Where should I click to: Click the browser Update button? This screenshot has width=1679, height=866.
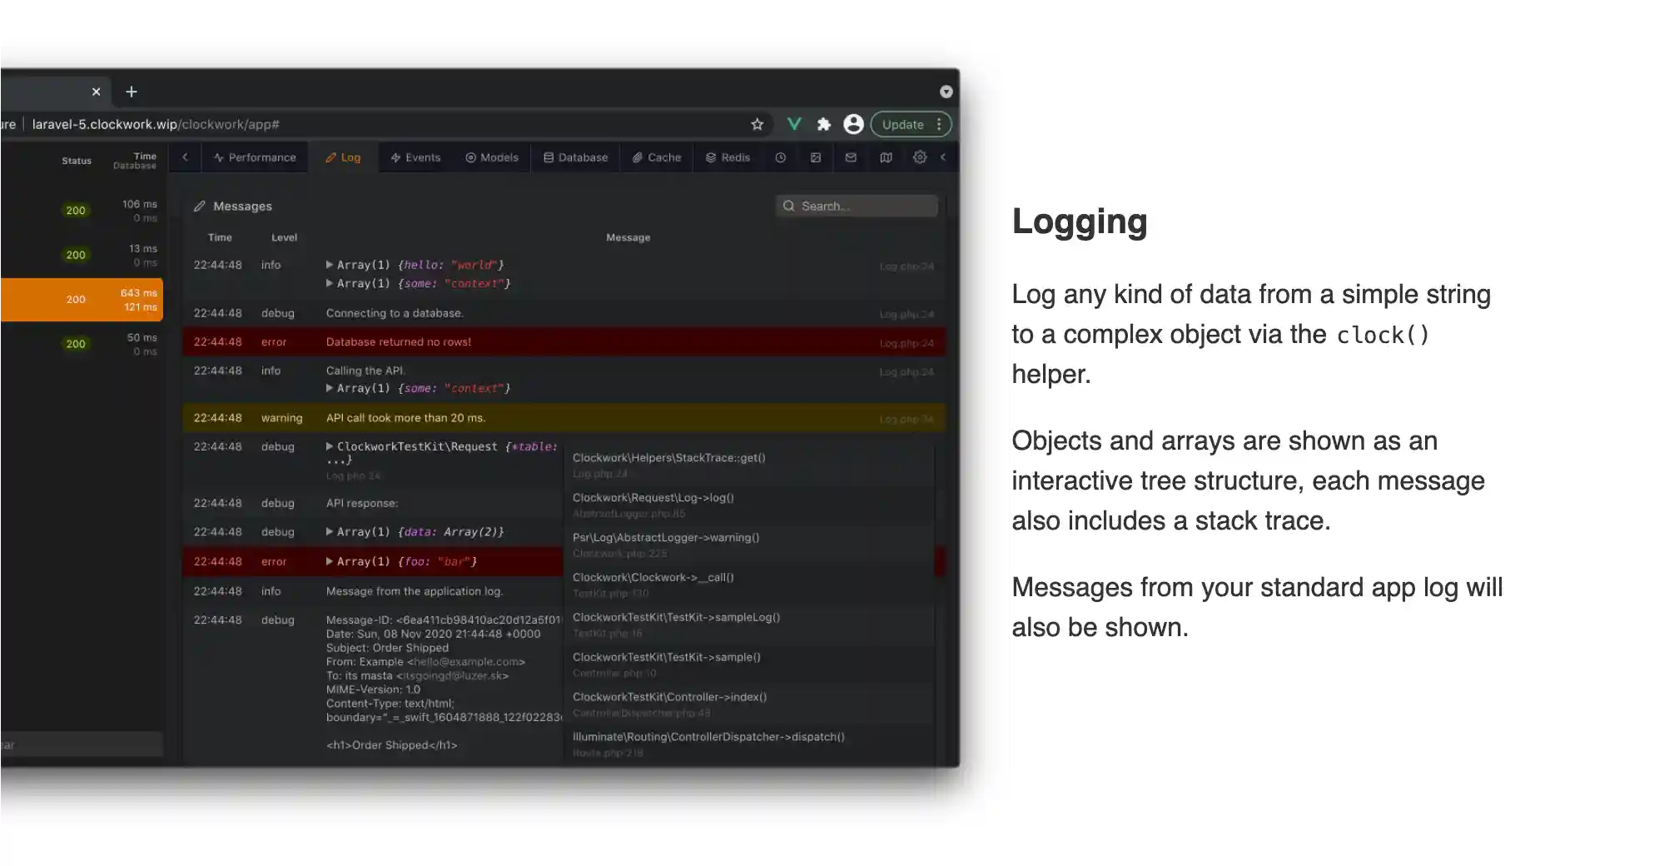click(902, 124)
